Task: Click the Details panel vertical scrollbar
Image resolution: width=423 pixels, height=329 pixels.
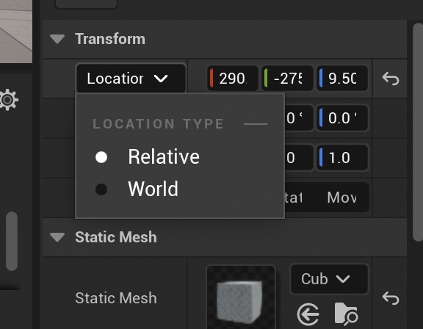Action: (418, 132)
